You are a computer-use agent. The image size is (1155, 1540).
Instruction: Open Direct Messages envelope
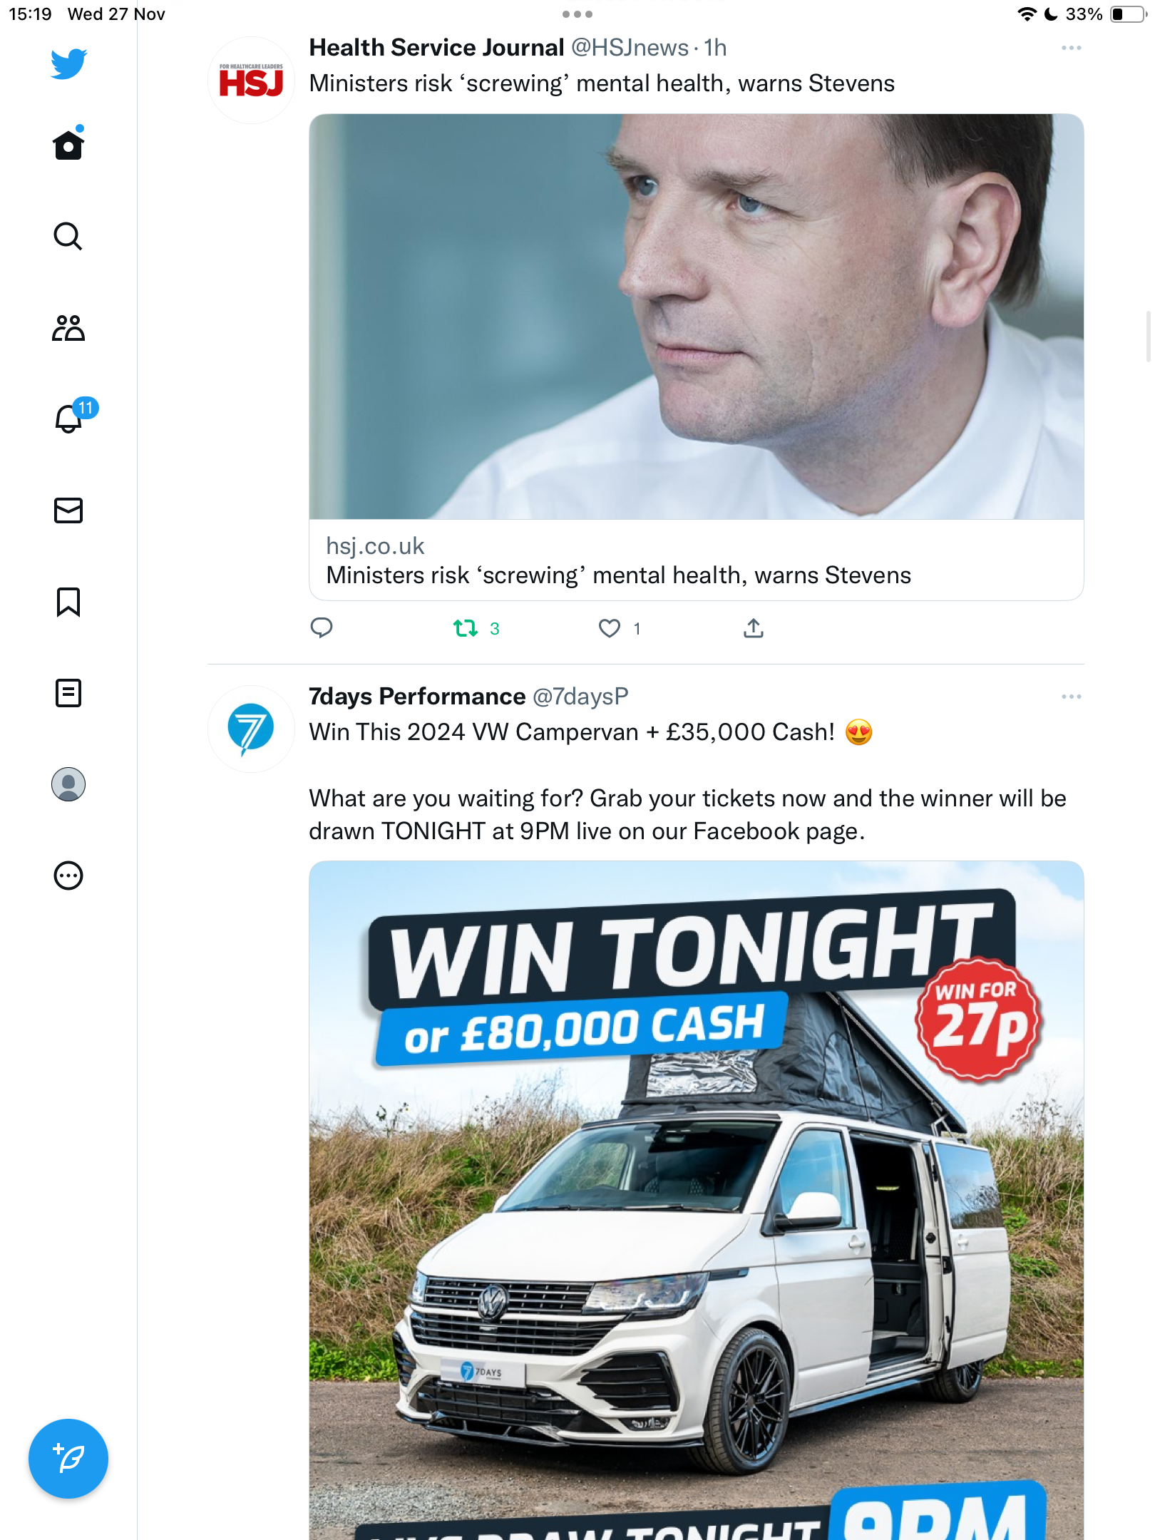[x=68, y=510]
